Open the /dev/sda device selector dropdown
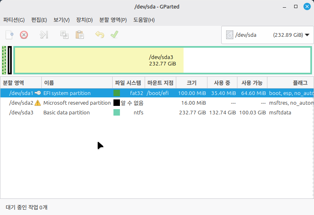The width and height of the screenshot is (314, 215). point(267,35)
